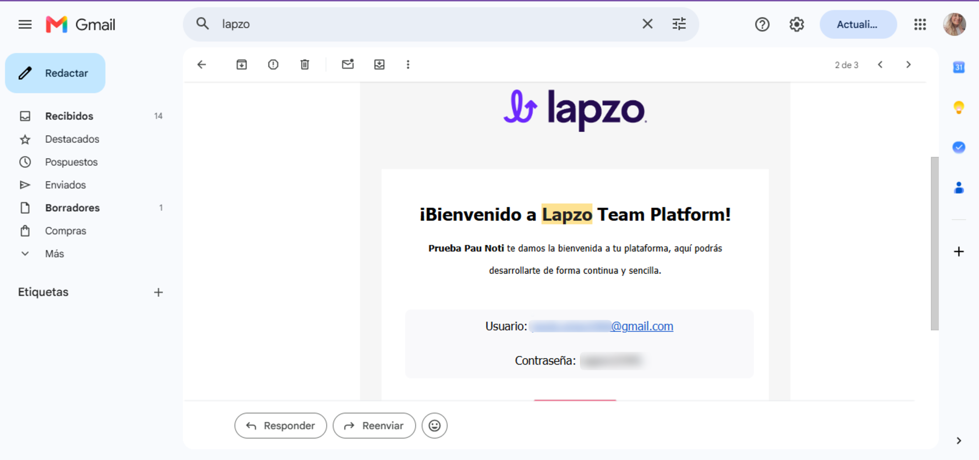
Task: Collapse the side panel chevron
Action: pyautogui.click(x=958, y=441)
